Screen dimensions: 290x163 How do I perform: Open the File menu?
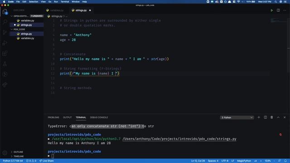18,2
